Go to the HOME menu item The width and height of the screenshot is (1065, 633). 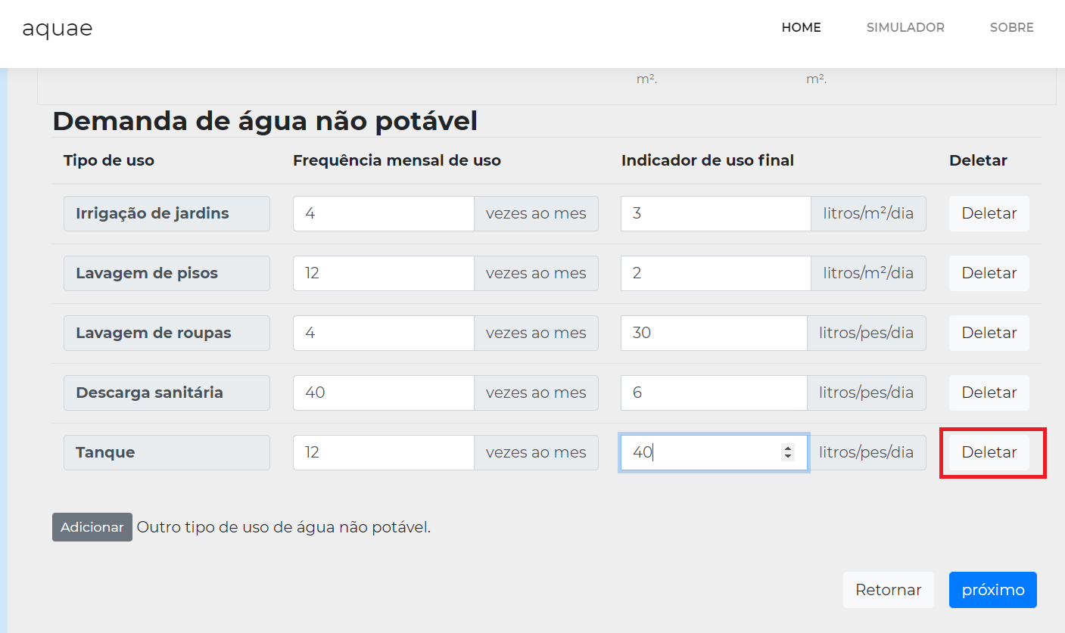point(801,27)
